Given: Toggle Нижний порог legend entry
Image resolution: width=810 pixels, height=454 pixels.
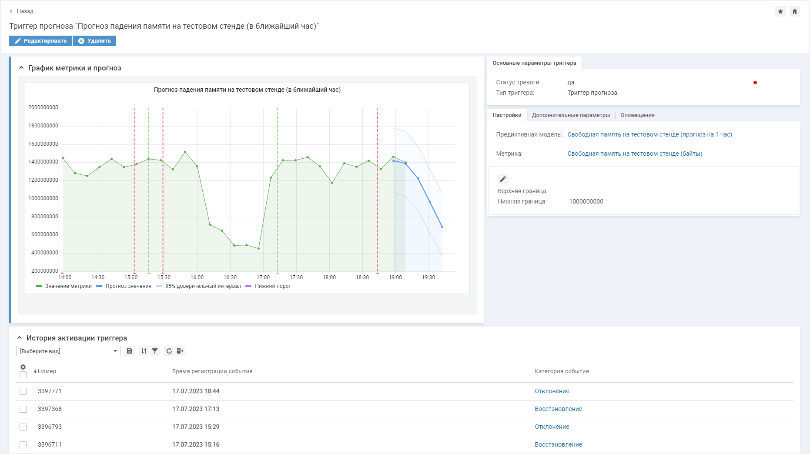Looking at the screenshot, I should [268, 286].
